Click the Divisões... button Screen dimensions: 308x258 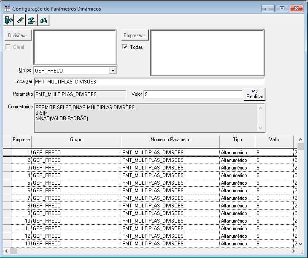pyautogui.click(x=18, y=35)
